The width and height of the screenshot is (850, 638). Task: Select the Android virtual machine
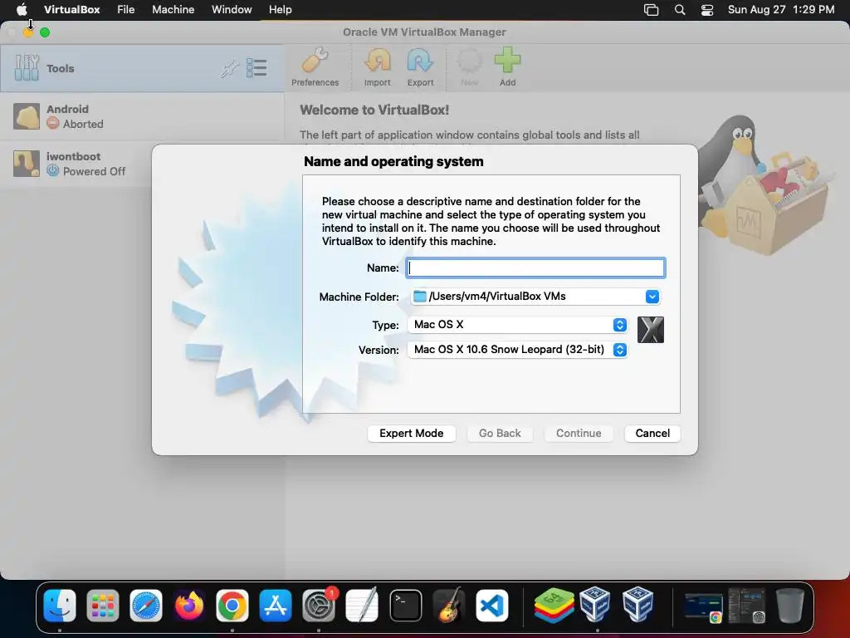[x=142, y=116]
